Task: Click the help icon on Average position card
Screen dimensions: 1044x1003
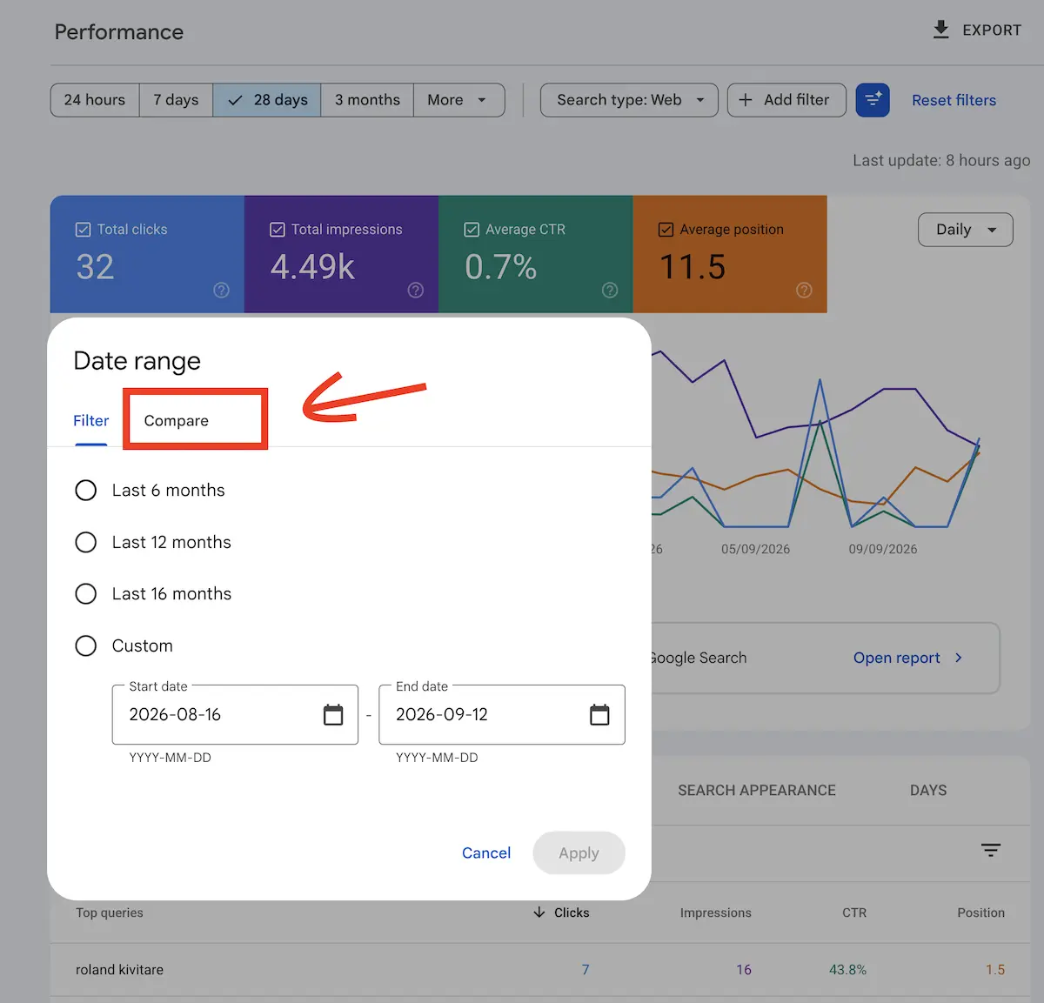Action: pos(804,291)
